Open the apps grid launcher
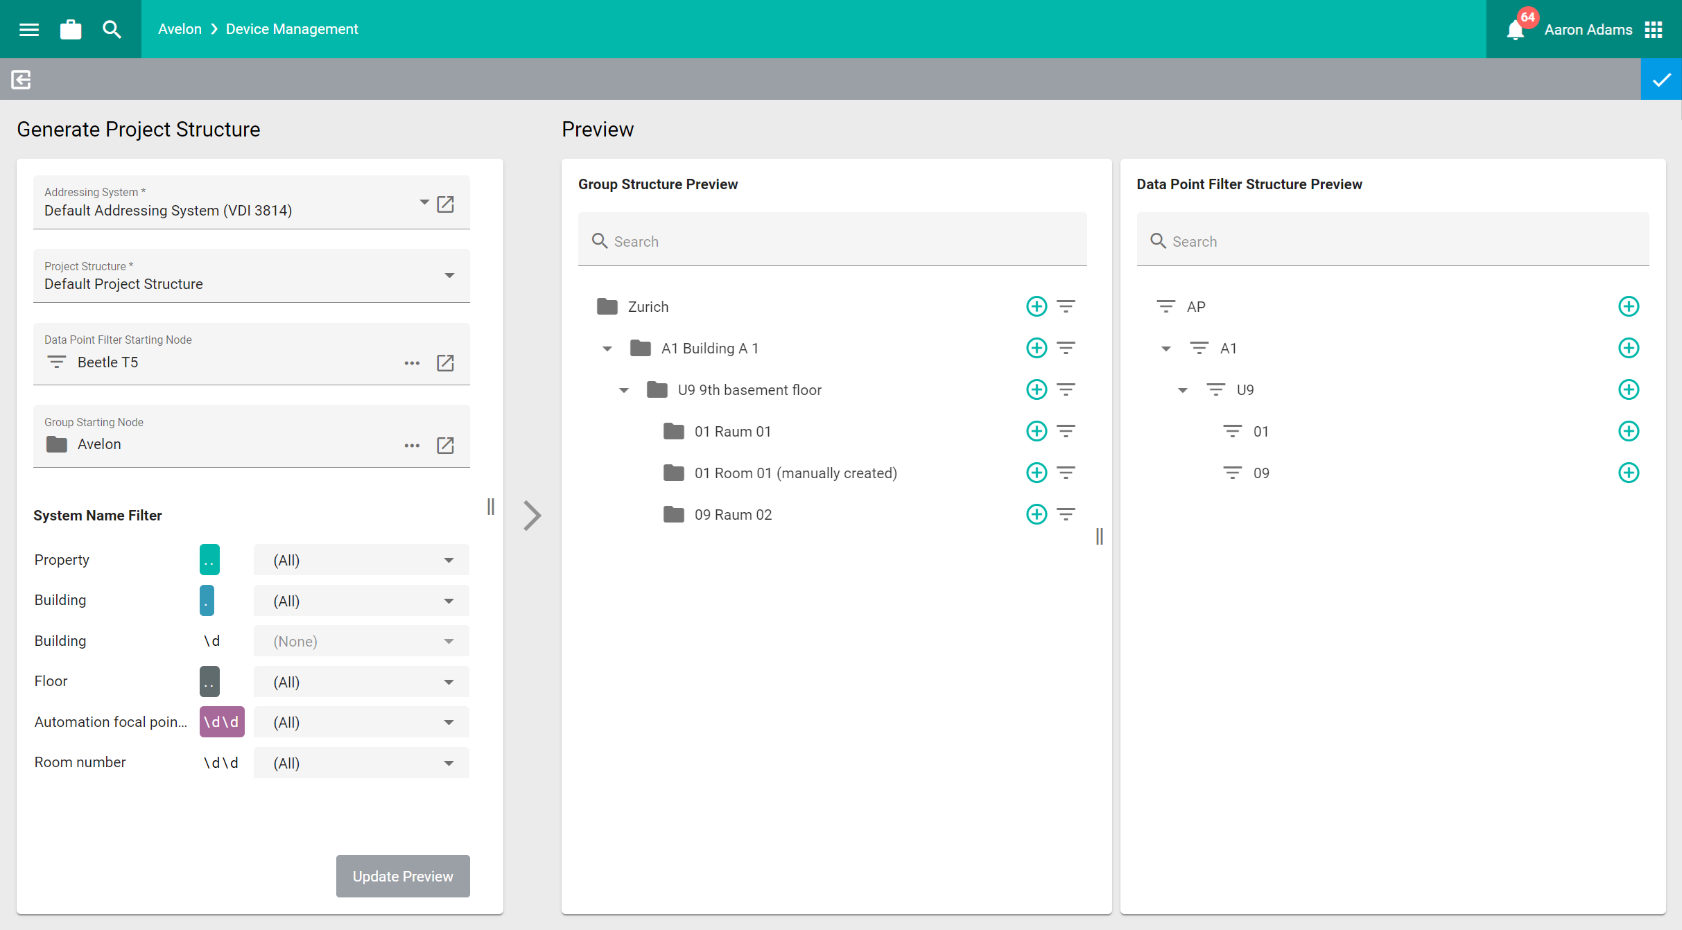Image resolution: width=1682 pixels, height=930 pixels. [x=1654, y=30]
